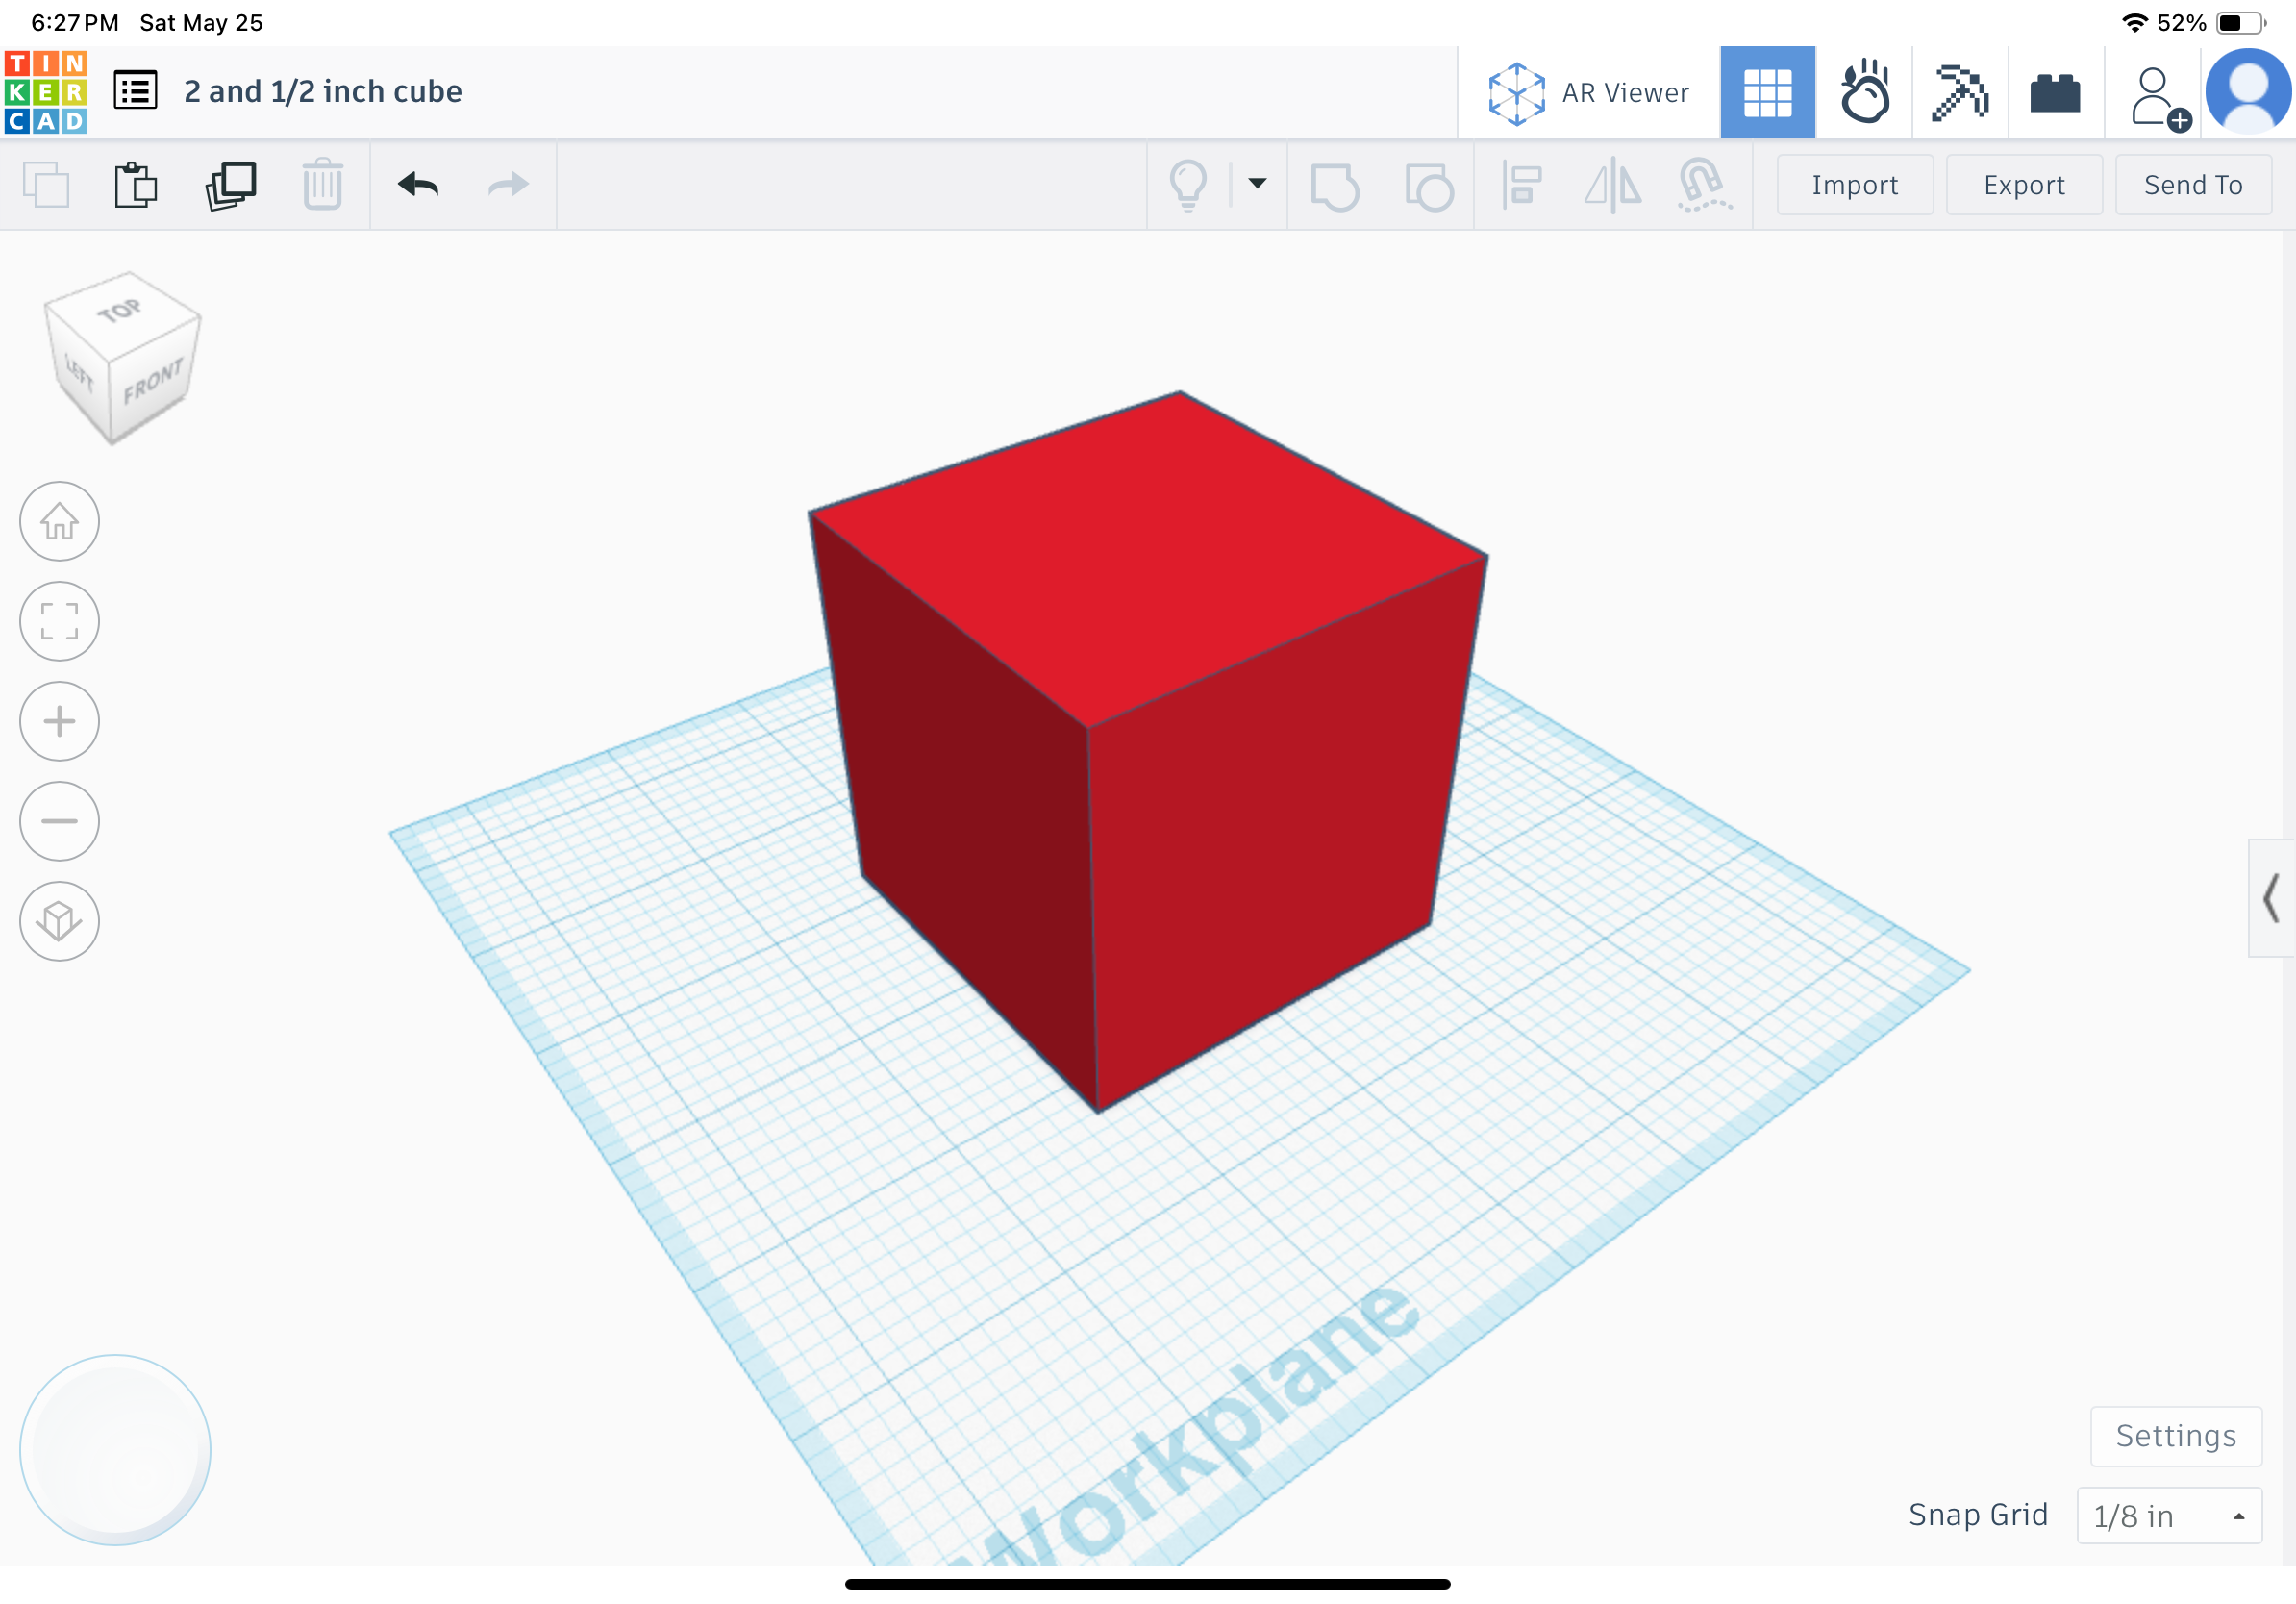Switch to Bricks view
This screenshot has width=2296, height=1604.
(2055, 93)
